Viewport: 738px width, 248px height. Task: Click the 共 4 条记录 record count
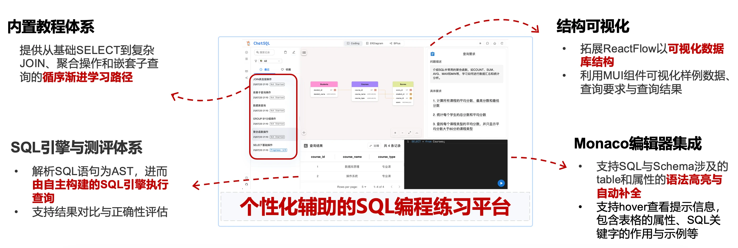(x=392, y=146)
